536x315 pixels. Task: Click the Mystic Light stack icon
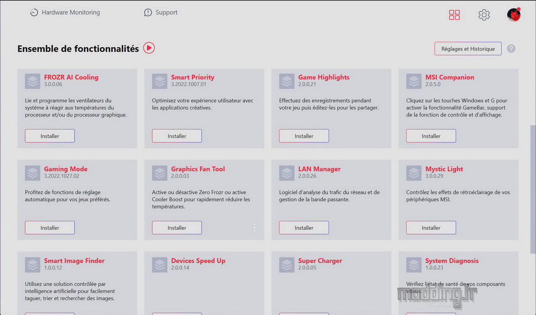pyautogui.click(x=414, y=173)
